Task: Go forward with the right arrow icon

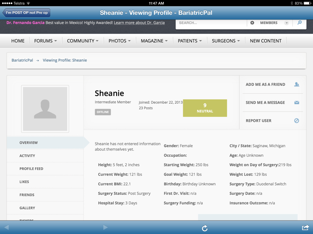Action: click(105, 227)
